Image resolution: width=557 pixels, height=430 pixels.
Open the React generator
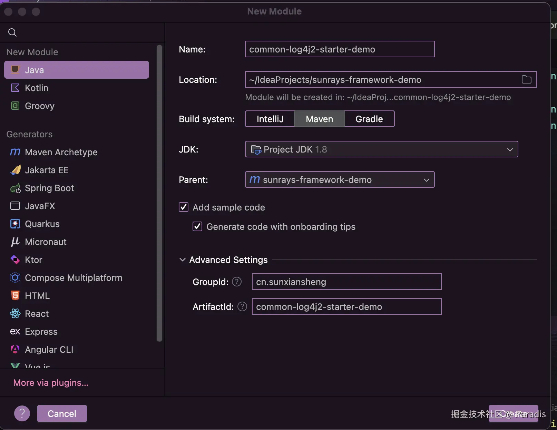[x=37, y=314]
